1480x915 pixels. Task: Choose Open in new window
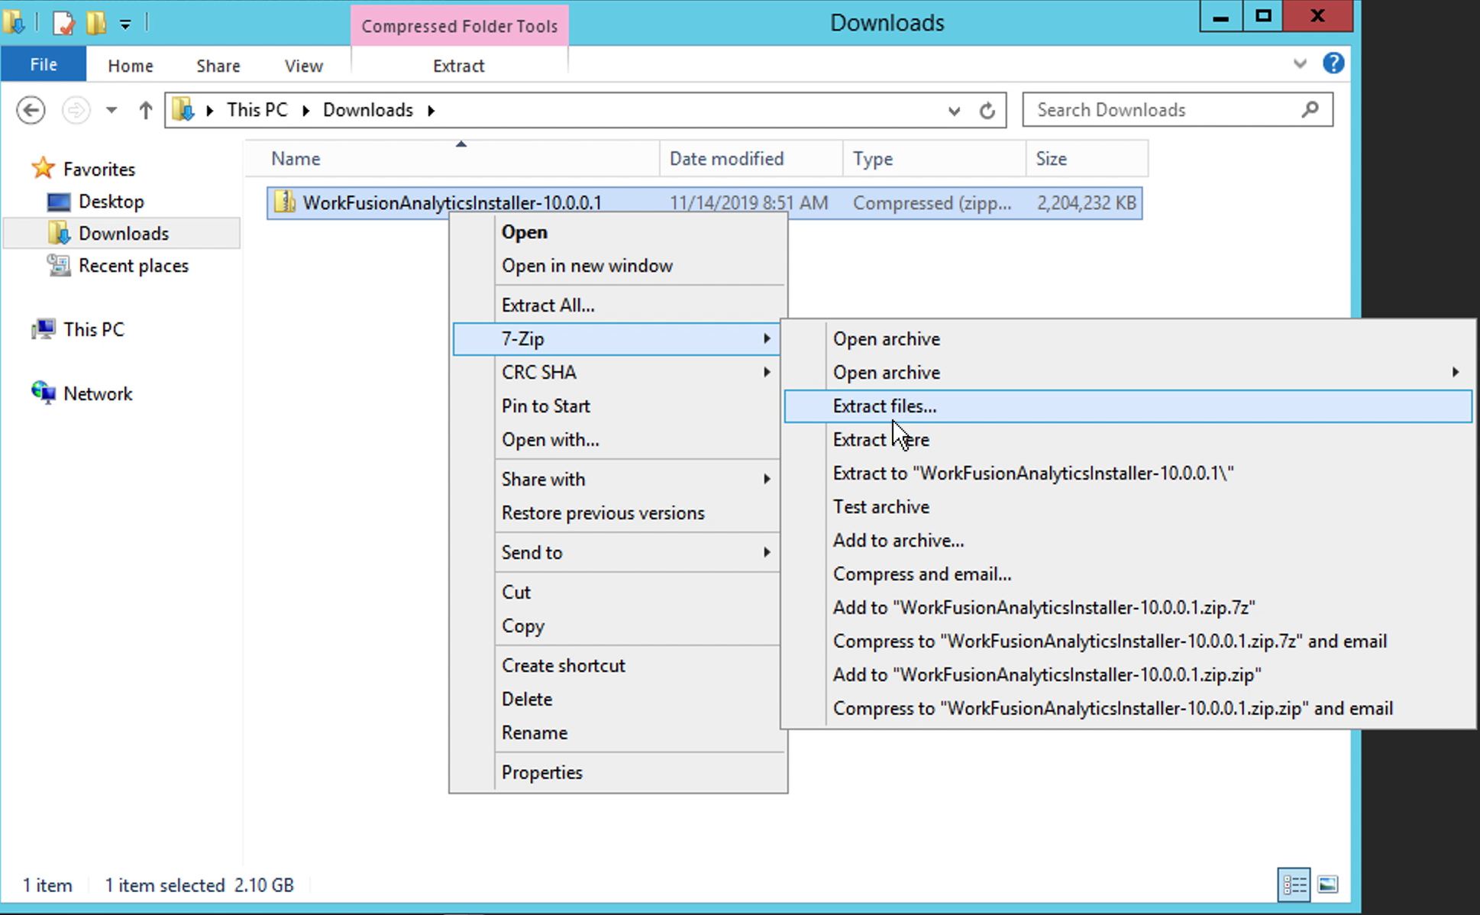(x=619, y=266)
